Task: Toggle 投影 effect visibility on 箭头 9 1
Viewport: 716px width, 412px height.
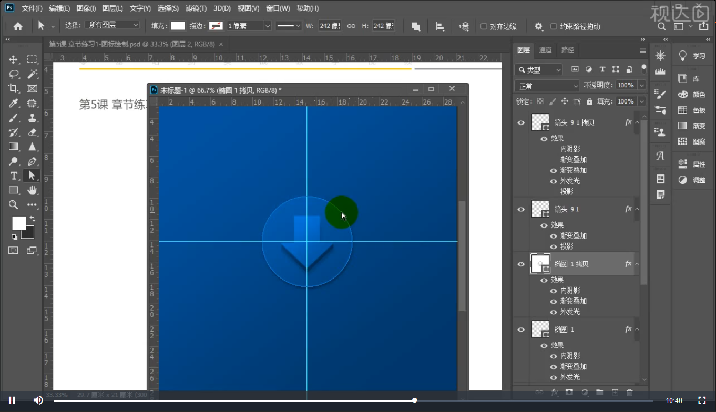Action: click(x=553, y=246)
